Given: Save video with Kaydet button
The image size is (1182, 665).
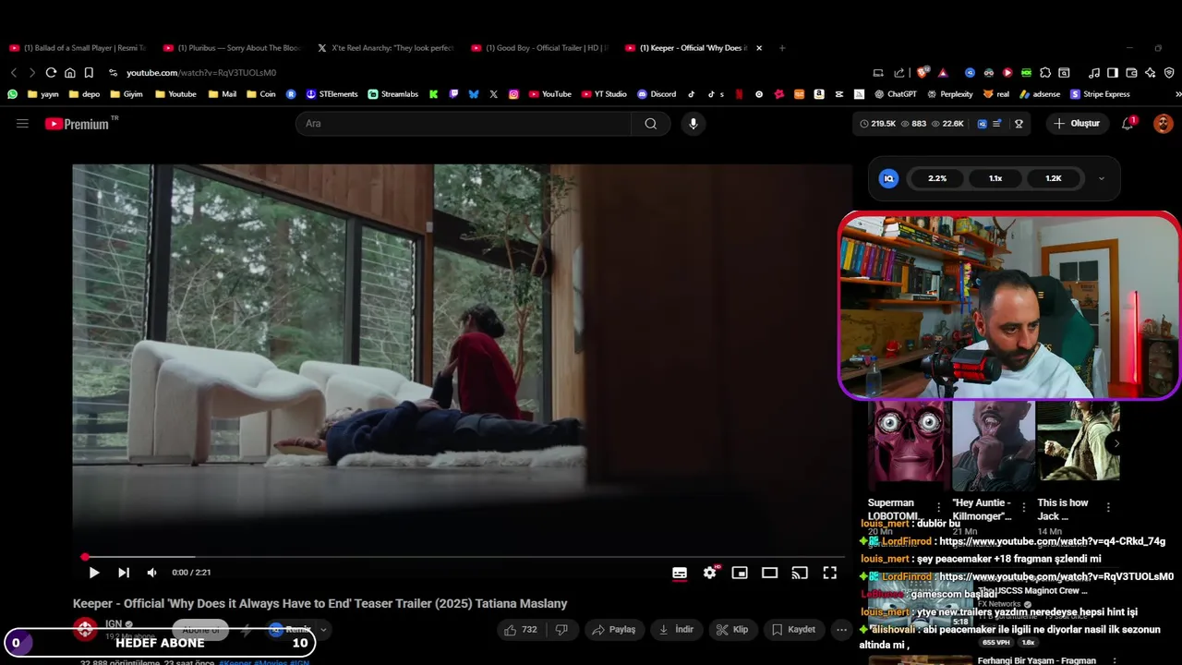Looking at the screenshot, I should coord(793,630).
